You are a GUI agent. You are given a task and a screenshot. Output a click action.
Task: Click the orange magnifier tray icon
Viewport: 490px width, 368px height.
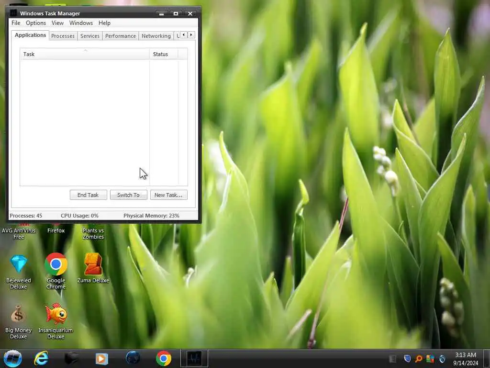pyautogui.click(x=418, y=358)
